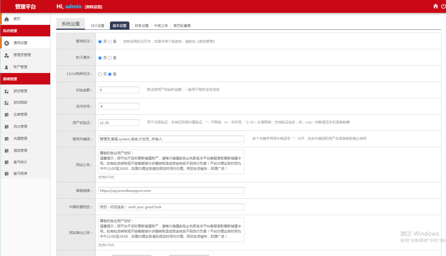Image resolution: width=446 pixels, height=256 pixels.
Task: Click the house icon beside 首页 in sidebar
Action: [x=7, y=19]
